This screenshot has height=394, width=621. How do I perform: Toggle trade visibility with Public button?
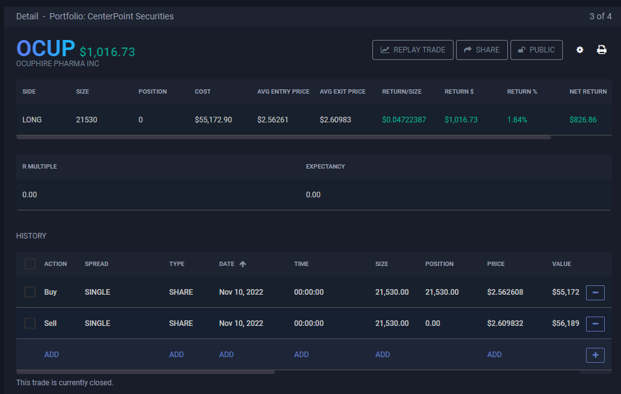pyautogui.click(x=536, y=50)
